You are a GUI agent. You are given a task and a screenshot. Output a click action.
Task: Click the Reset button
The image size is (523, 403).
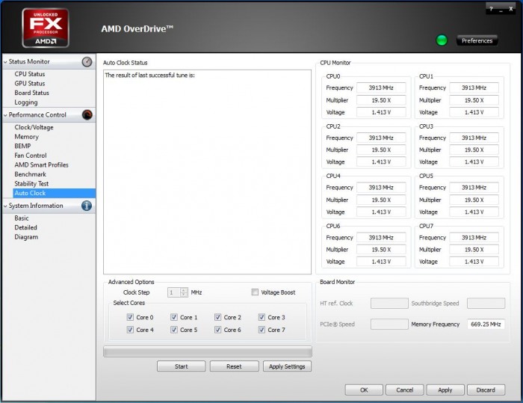point(234,366)
